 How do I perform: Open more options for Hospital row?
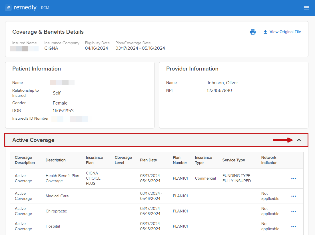pos(294,226)
